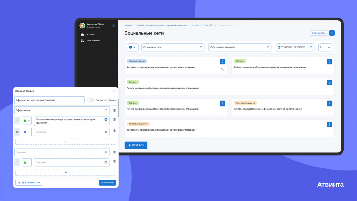Delete the Оформление block with trash icon

pos(114,111)
